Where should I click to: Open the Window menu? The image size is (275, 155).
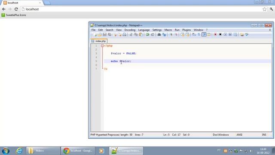199,30
